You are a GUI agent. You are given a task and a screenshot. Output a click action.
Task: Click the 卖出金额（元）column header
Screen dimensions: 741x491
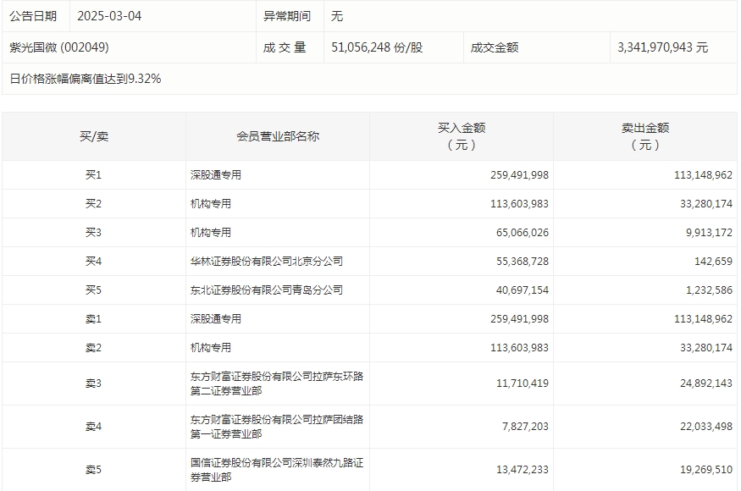645,136
